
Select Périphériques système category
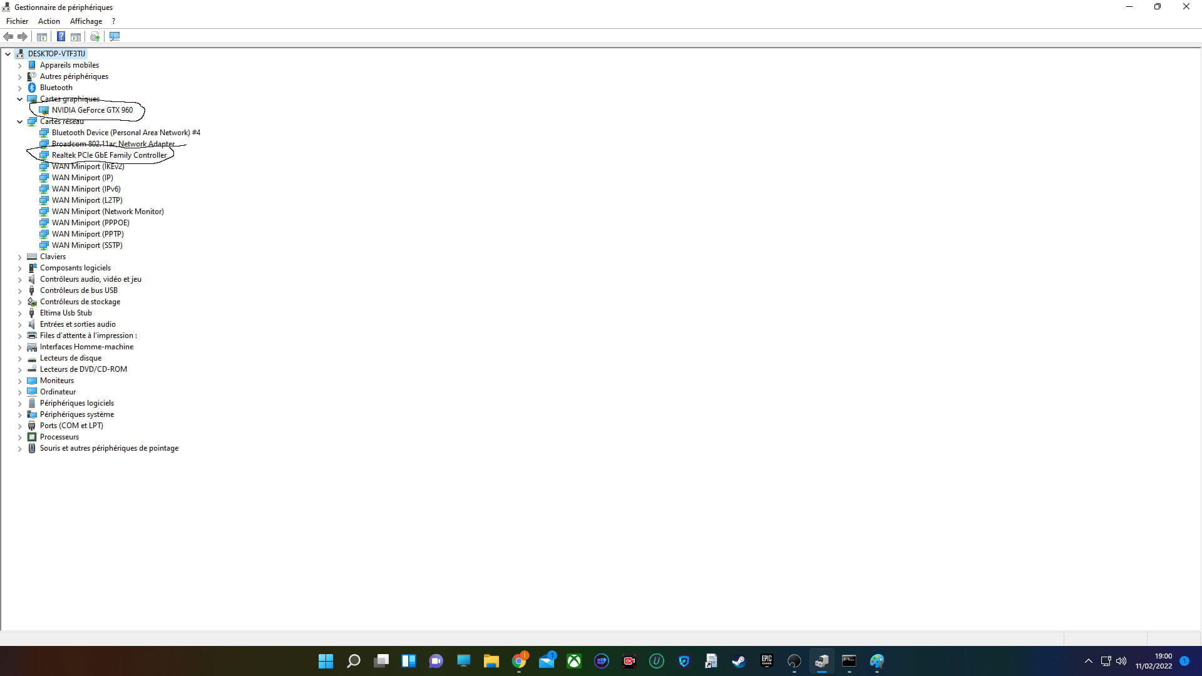coord(77,414)
